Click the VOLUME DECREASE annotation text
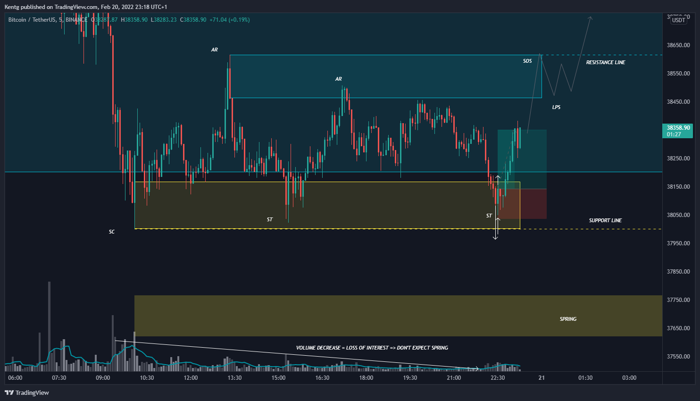 pyautogui.click(x=372, y=348)
